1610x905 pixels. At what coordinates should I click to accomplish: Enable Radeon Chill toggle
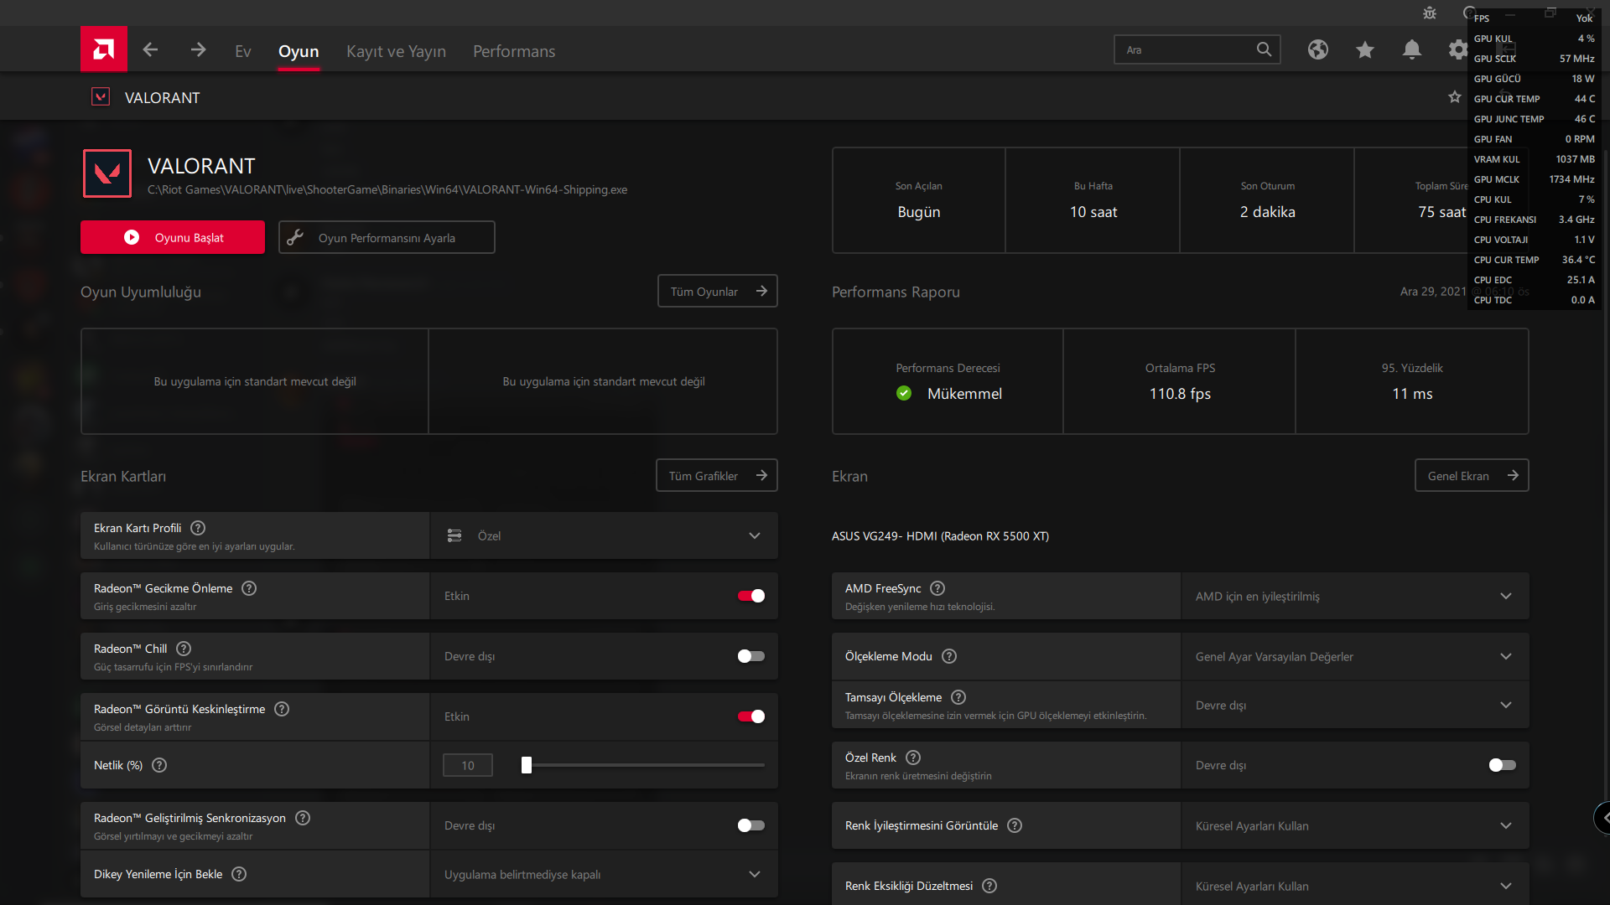coord(750,656)
